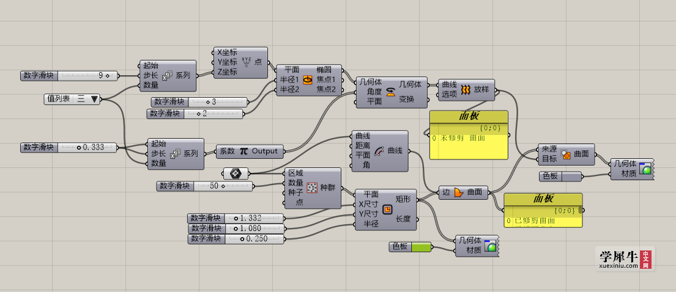Click the 种群 populate dotted-square icon
The height and width of the screenshot is (292, 676).
click(312, 188)
